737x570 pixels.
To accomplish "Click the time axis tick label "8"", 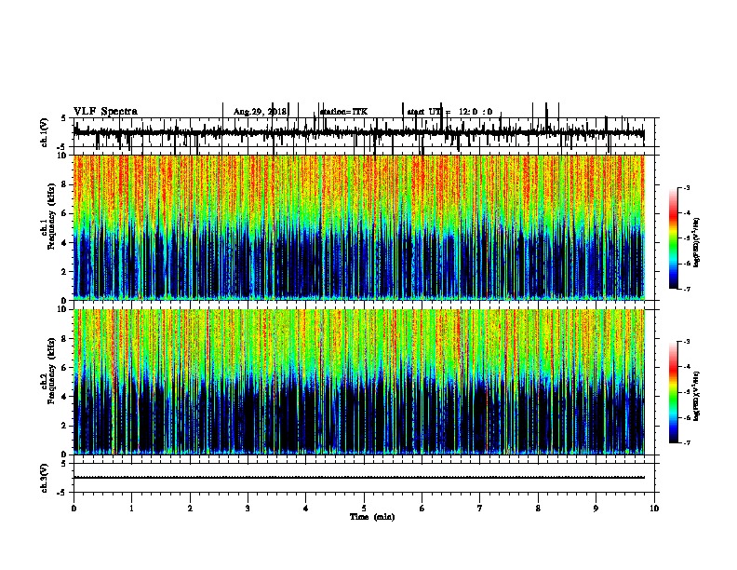I will (538, 509).
